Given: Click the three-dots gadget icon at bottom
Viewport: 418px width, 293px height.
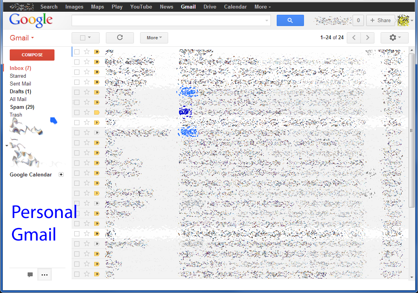Looking at the screenshot, I should pos(44,275).
